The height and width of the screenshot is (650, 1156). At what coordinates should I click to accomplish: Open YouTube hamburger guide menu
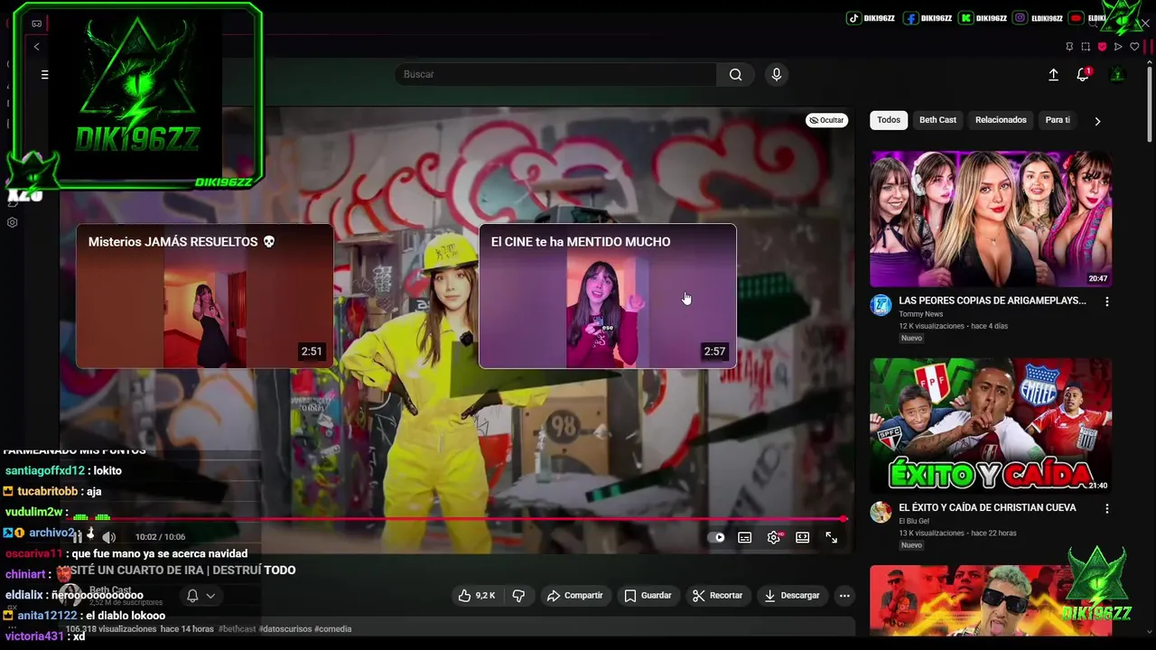click(44, 75)
